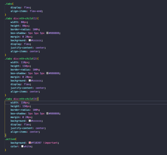Screen dimensions: 167x155
Task: Open the pink #f18397 color swatch
Action: click(x=30, y=143)
